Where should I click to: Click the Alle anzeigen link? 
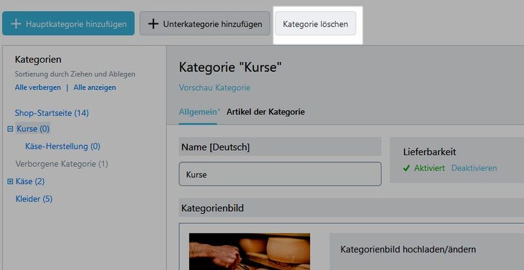click(x=95, y=87)
